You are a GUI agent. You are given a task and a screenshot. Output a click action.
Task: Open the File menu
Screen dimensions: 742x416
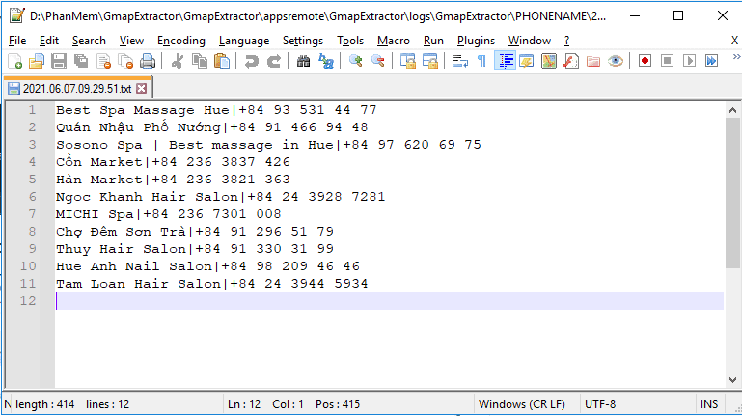pyautogui.click(x=17, y=41)
